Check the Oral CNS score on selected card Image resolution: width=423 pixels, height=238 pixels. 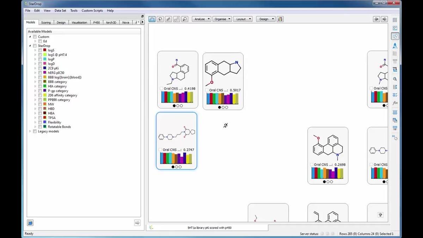pyautogui.click(x=160, y=150)
